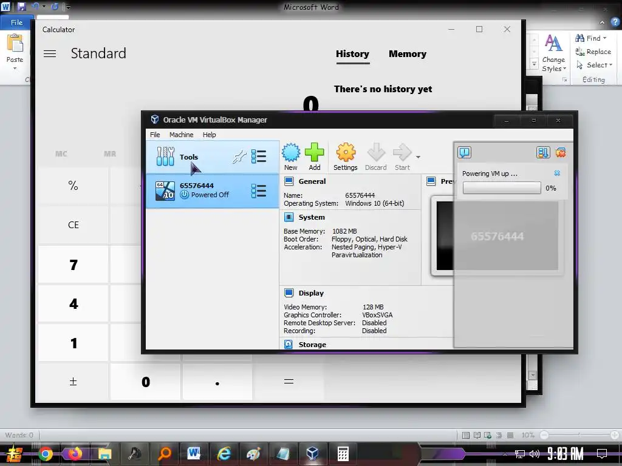
Task: Open Change Styles dropdown in Word
Action: pos(553,54)
